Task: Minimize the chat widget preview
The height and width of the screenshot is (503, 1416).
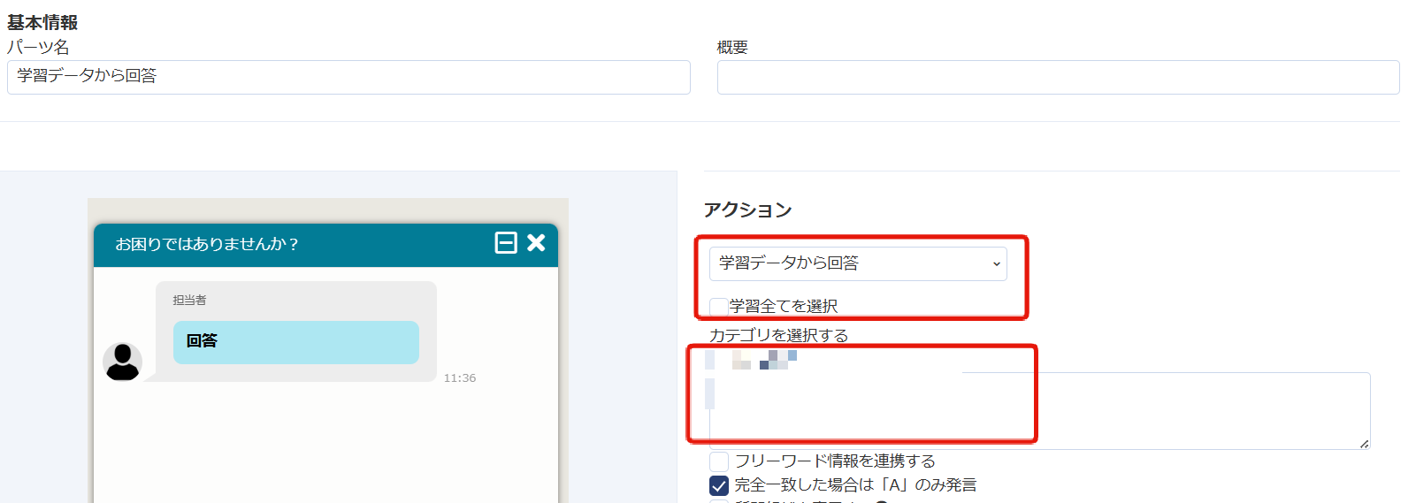Action: coord(506,243)
